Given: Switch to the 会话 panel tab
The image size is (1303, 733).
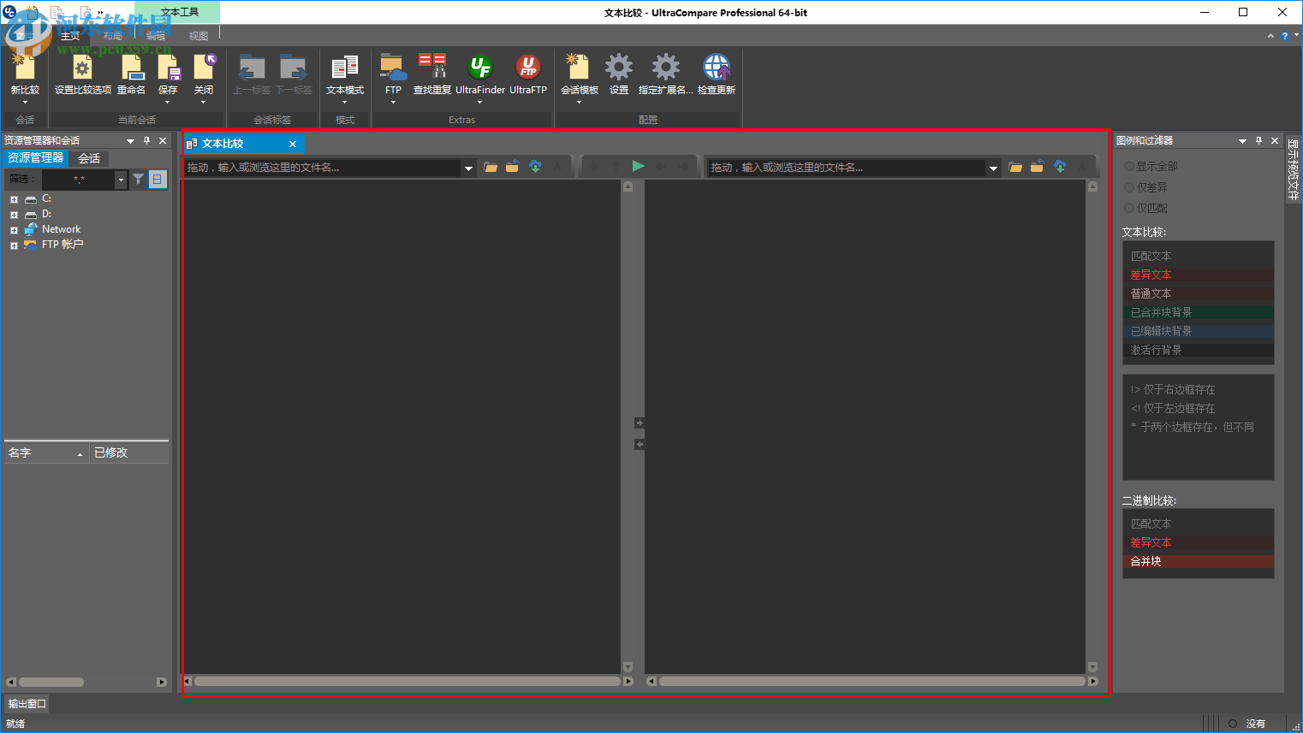Looking at the screenshot, I should (x=89, y=158).
